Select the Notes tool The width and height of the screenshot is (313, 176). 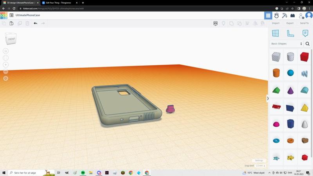(x=305, y=33)
